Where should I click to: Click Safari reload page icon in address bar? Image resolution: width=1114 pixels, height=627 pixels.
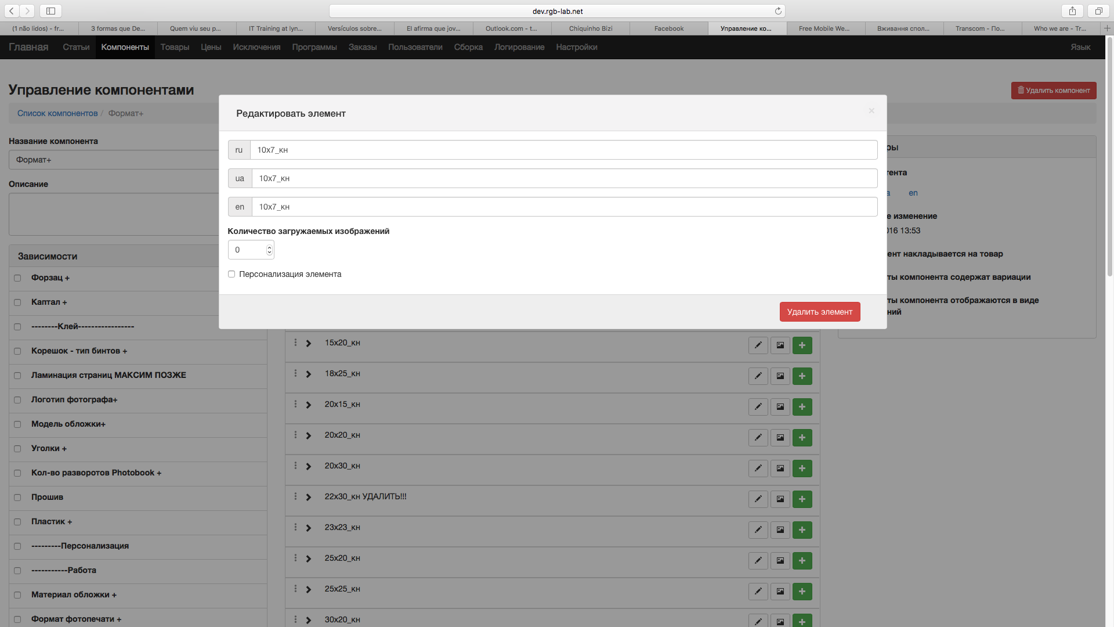778,11
